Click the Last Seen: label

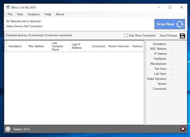coord(160,74)
